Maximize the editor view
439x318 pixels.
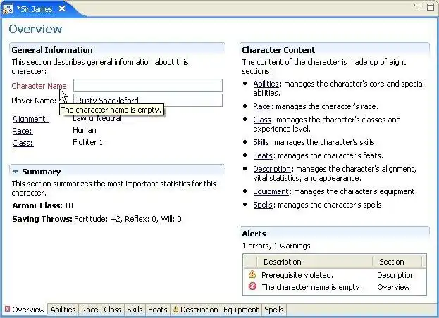click(x=431, y=7)
